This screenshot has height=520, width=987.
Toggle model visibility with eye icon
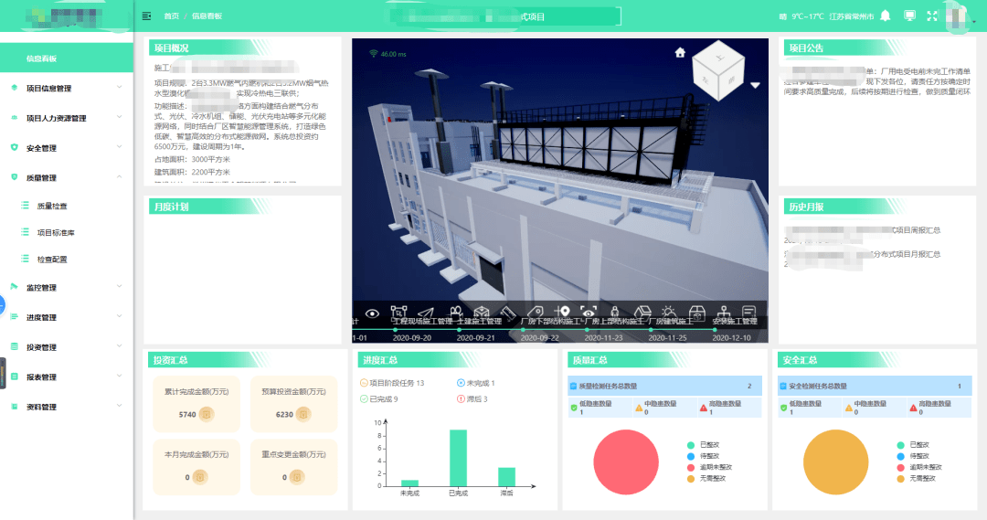372,313
